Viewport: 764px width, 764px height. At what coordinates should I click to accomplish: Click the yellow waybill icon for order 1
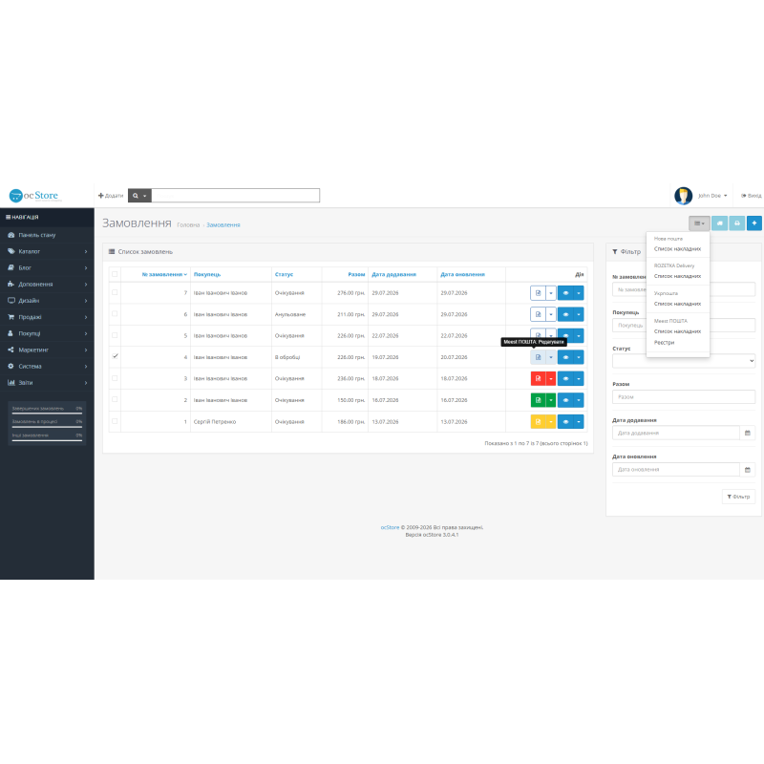click(538, 421)
